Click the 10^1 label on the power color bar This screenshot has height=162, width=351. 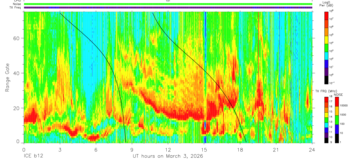(x=332, y=67)
